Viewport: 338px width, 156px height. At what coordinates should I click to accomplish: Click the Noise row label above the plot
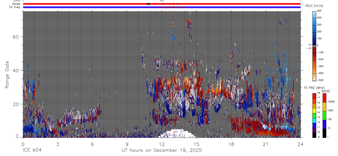pos(16,4)
